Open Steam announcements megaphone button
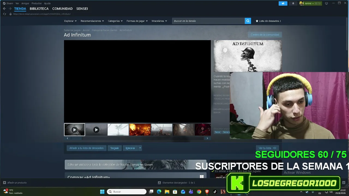Screen dimensions: 349x196 [x=283, y=3]
